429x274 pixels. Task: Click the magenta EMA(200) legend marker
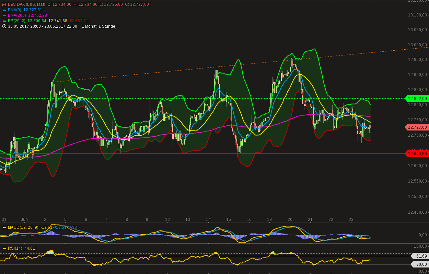4,16
